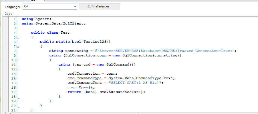Collapse the Testing123 method fold at line 7

coord(18,46)
